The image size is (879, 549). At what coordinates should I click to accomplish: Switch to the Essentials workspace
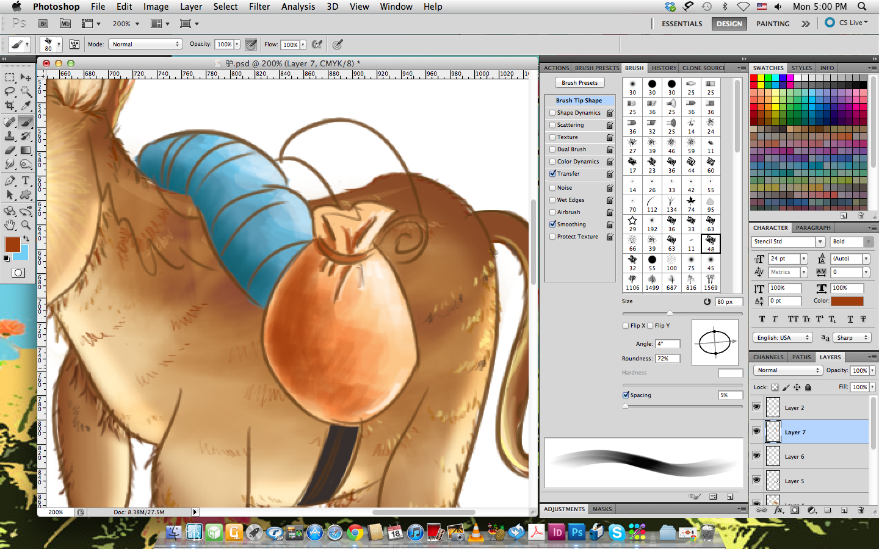pyautogui.click(x=682, y=24)
